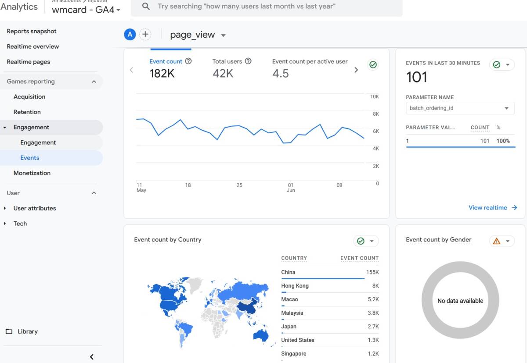Select the Japan row
This screenshot has width=527, height=363.
coord(330,327)
